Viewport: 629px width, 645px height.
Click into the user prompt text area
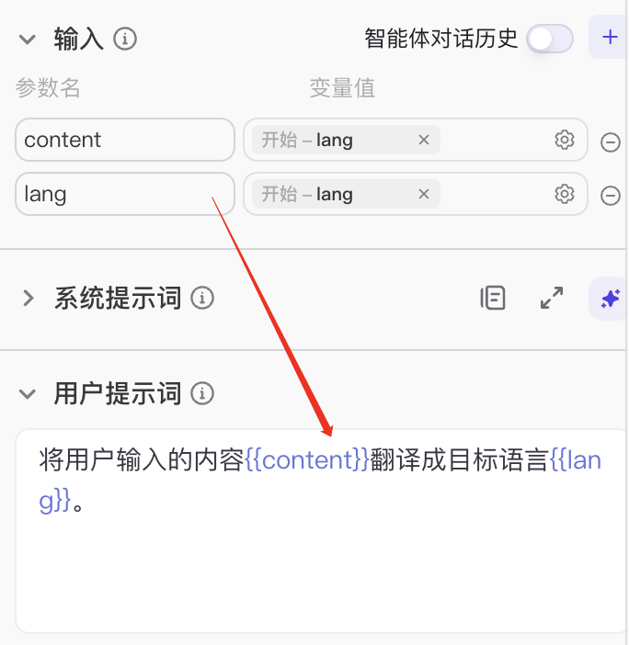(321, 531)
